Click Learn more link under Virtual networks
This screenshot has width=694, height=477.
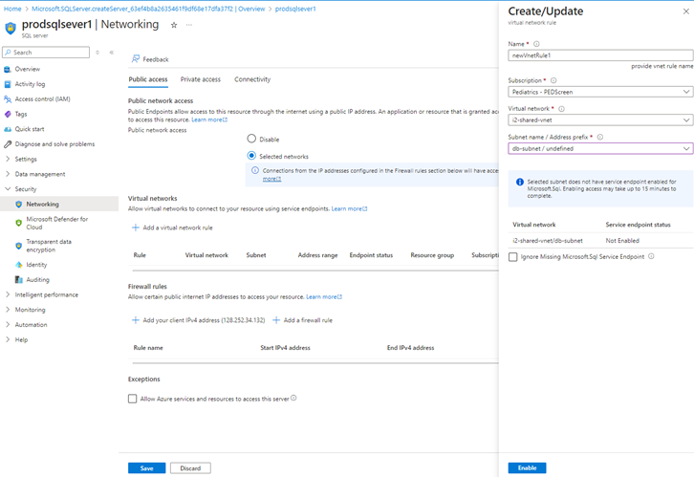coord(349,208)
